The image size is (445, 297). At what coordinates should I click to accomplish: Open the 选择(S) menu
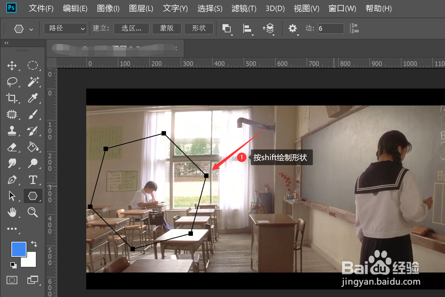210,8
